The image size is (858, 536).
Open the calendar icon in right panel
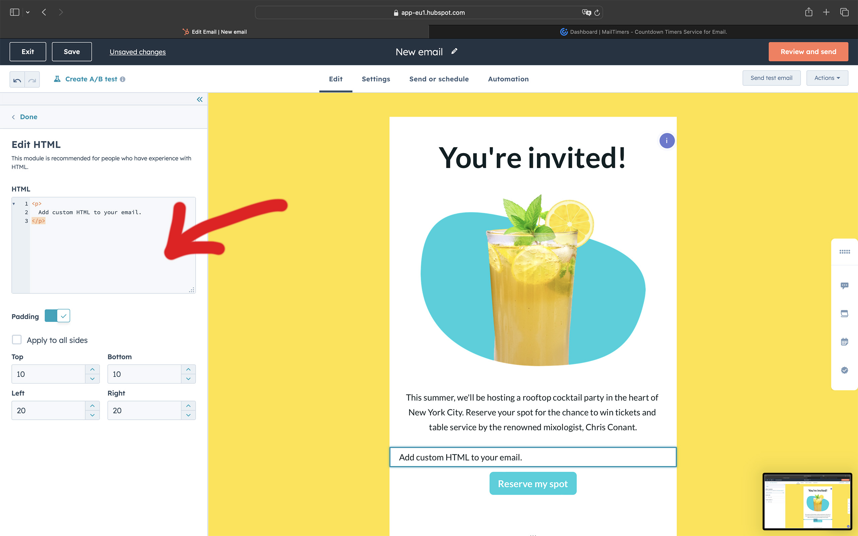[844, 342]
